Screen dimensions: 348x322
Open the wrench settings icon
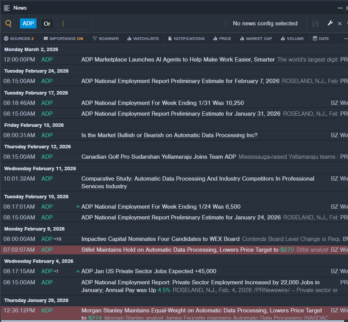[x=330, y=23]
